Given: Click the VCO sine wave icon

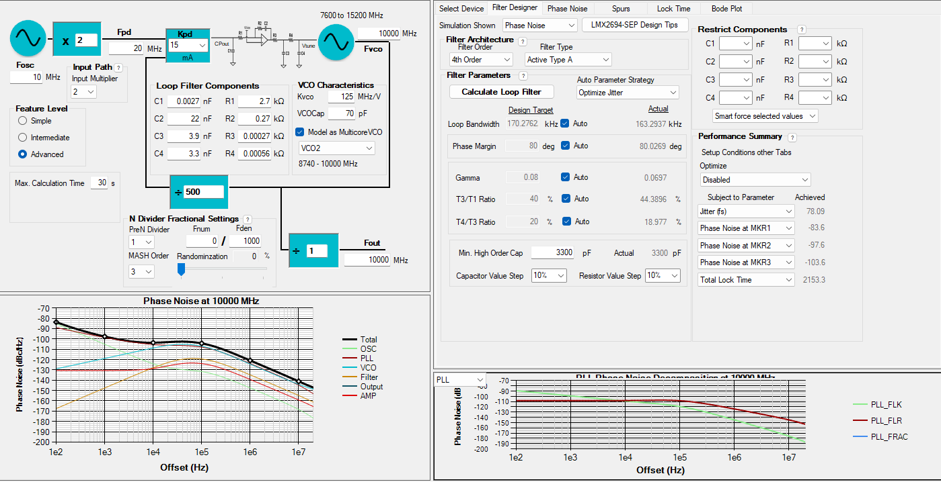Looking at the screenshot, I should tap(335, 42).
